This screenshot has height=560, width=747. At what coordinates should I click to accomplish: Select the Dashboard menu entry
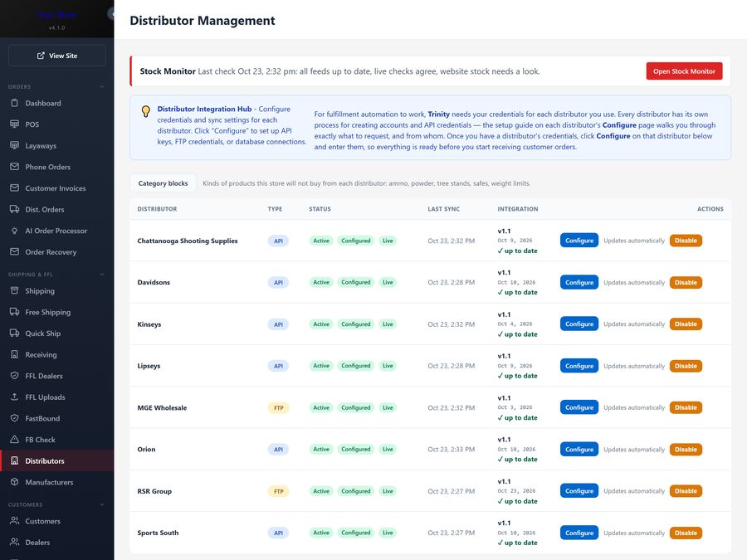tap(57, 103)
